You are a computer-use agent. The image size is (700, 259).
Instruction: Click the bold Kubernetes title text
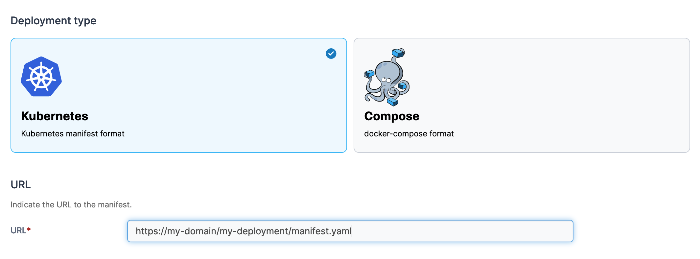pos(55,116)
